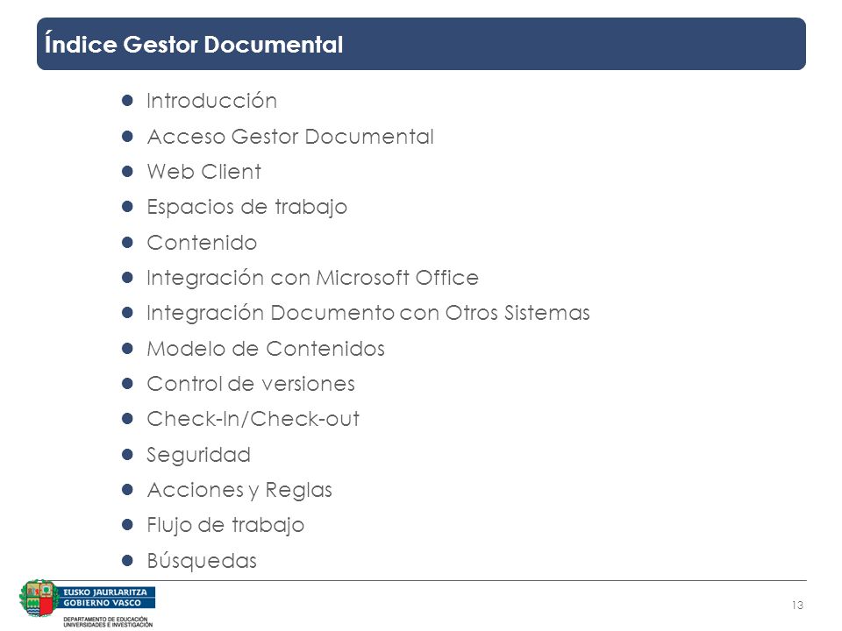842x631 pixels.
Task: Select Integración Documento con Otros Sistemas
Action: coord(368,313)
